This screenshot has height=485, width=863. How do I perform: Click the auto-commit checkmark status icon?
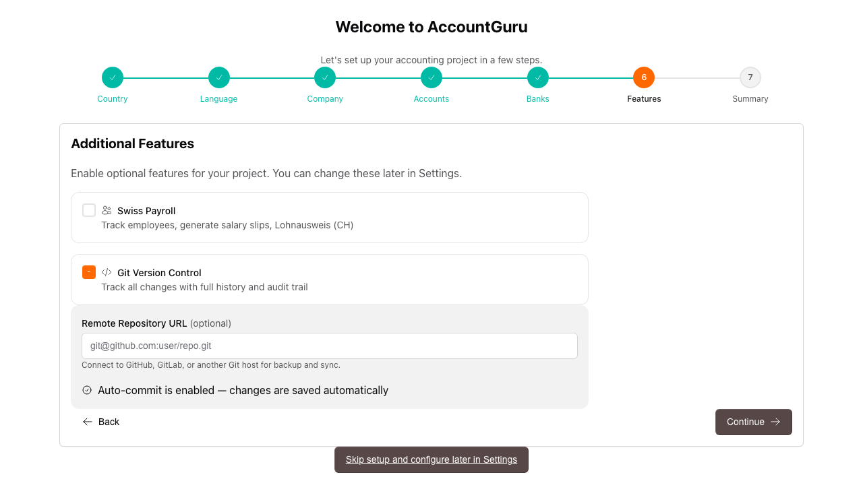click(x=87, y=390)
